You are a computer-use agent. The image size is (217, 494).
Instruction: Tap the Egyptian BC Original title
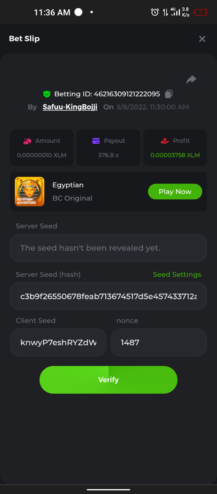[x=72, y=191]
